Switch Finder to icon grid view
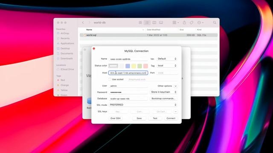The height and width of the screenshot is (153, 273). [140, 23]
